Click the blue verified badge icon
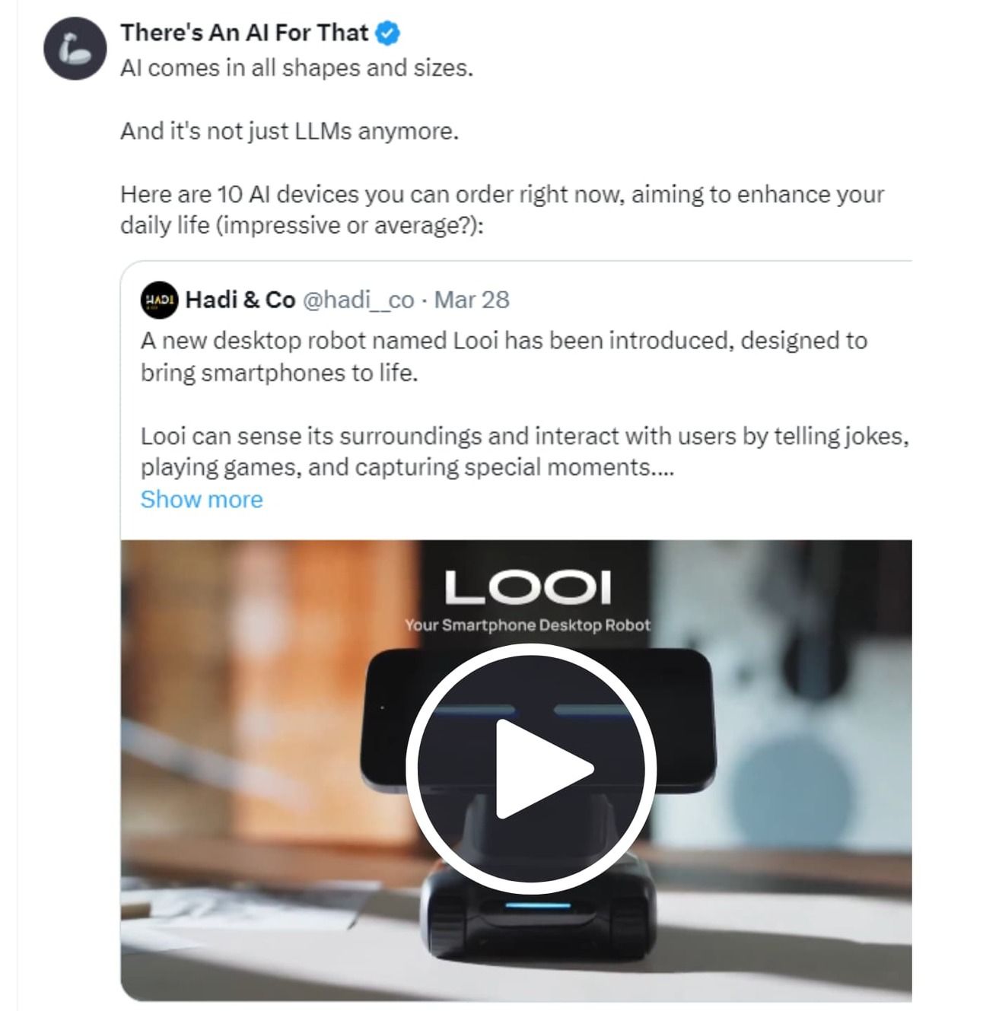This screenshot has height=1011, width=983. point(389,33)
